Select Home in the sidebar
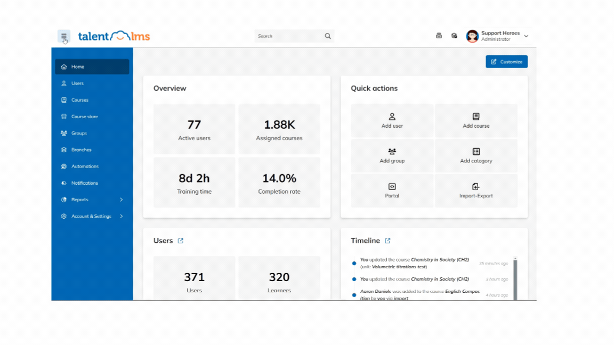 pos(92,67)
